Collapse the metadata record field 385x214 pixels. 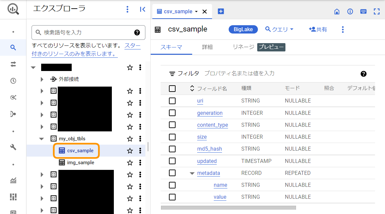click(x=192, y=174)
